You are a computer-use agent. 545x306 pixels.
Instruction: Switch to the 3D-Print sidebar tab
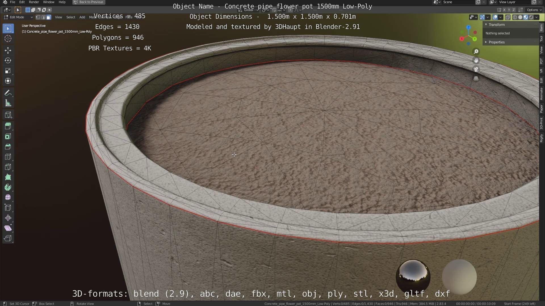point(541,124)
